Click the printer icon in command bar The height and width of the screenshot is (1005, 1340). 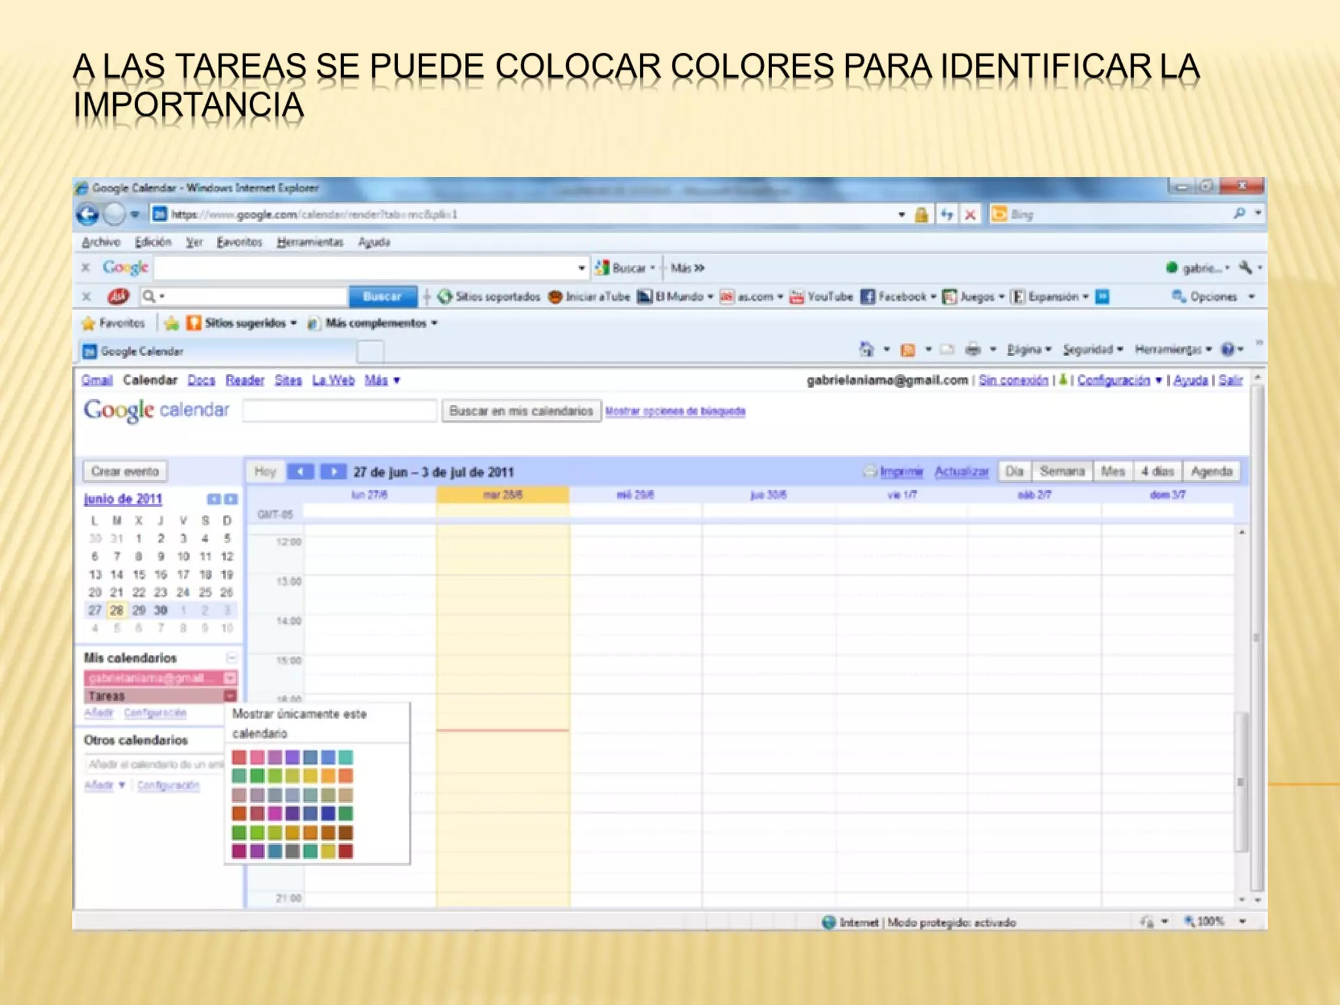pyautogui.click(x=973, y=349)
